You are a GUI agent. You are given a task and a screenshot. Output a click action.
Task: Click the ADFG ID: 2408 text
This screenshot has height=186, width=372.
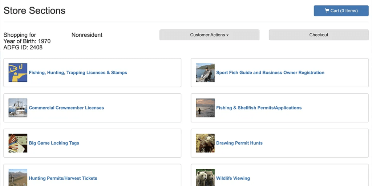(23, 48)
